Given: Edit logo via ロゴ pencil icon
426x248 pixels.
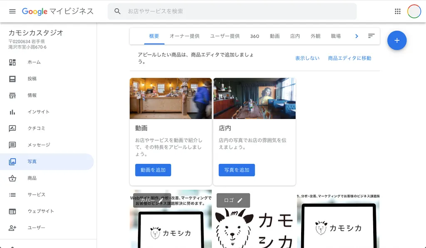Looking at the screenshot, I should [240, 201].
